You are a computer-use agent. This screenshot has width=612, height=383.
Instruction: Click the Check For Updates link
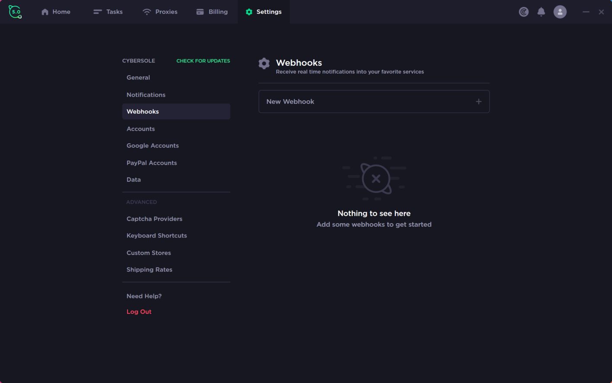203,61
